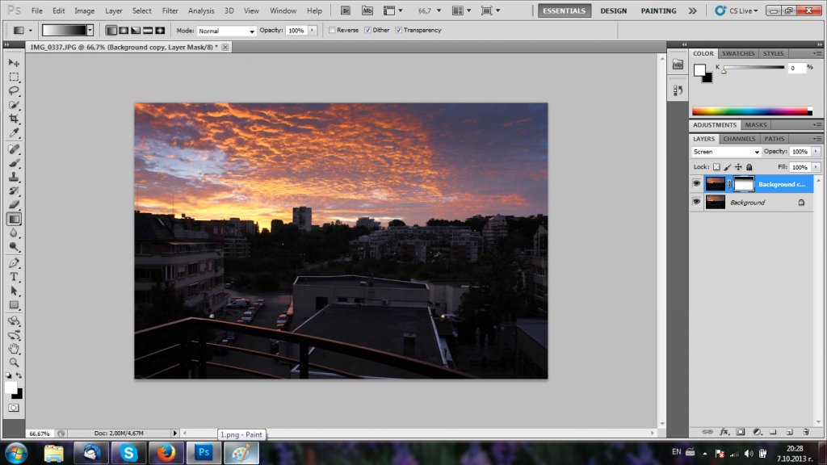
Task: Select the Crop tool
Action: click(14, 118)
